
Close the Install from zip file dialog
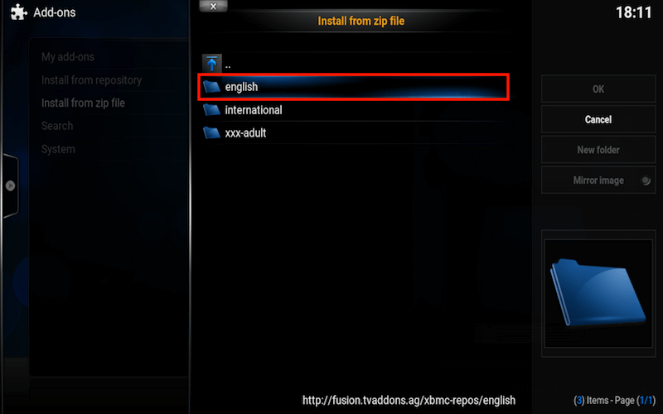(x=213, y=6)
